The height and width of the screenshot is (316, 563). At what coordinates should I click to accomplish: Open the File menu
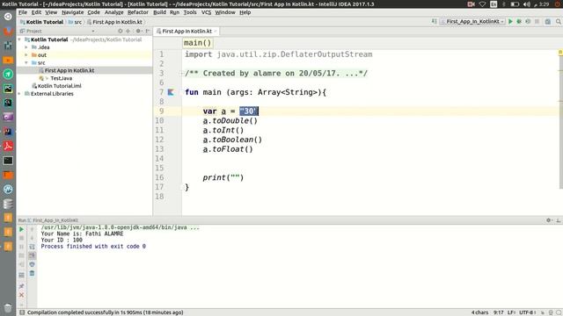pos(23,12)
